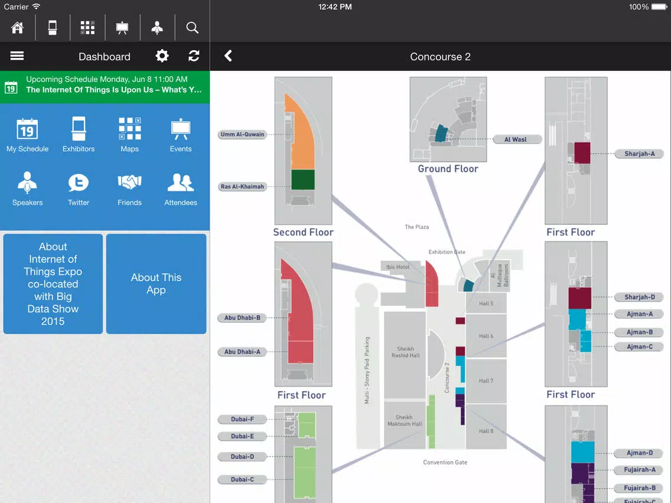This screenshot has height=503, width=671.
Task: Select the Events tile
Action: coord(181,135)
